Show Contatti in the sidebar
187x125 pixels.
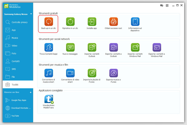[18, 61]
